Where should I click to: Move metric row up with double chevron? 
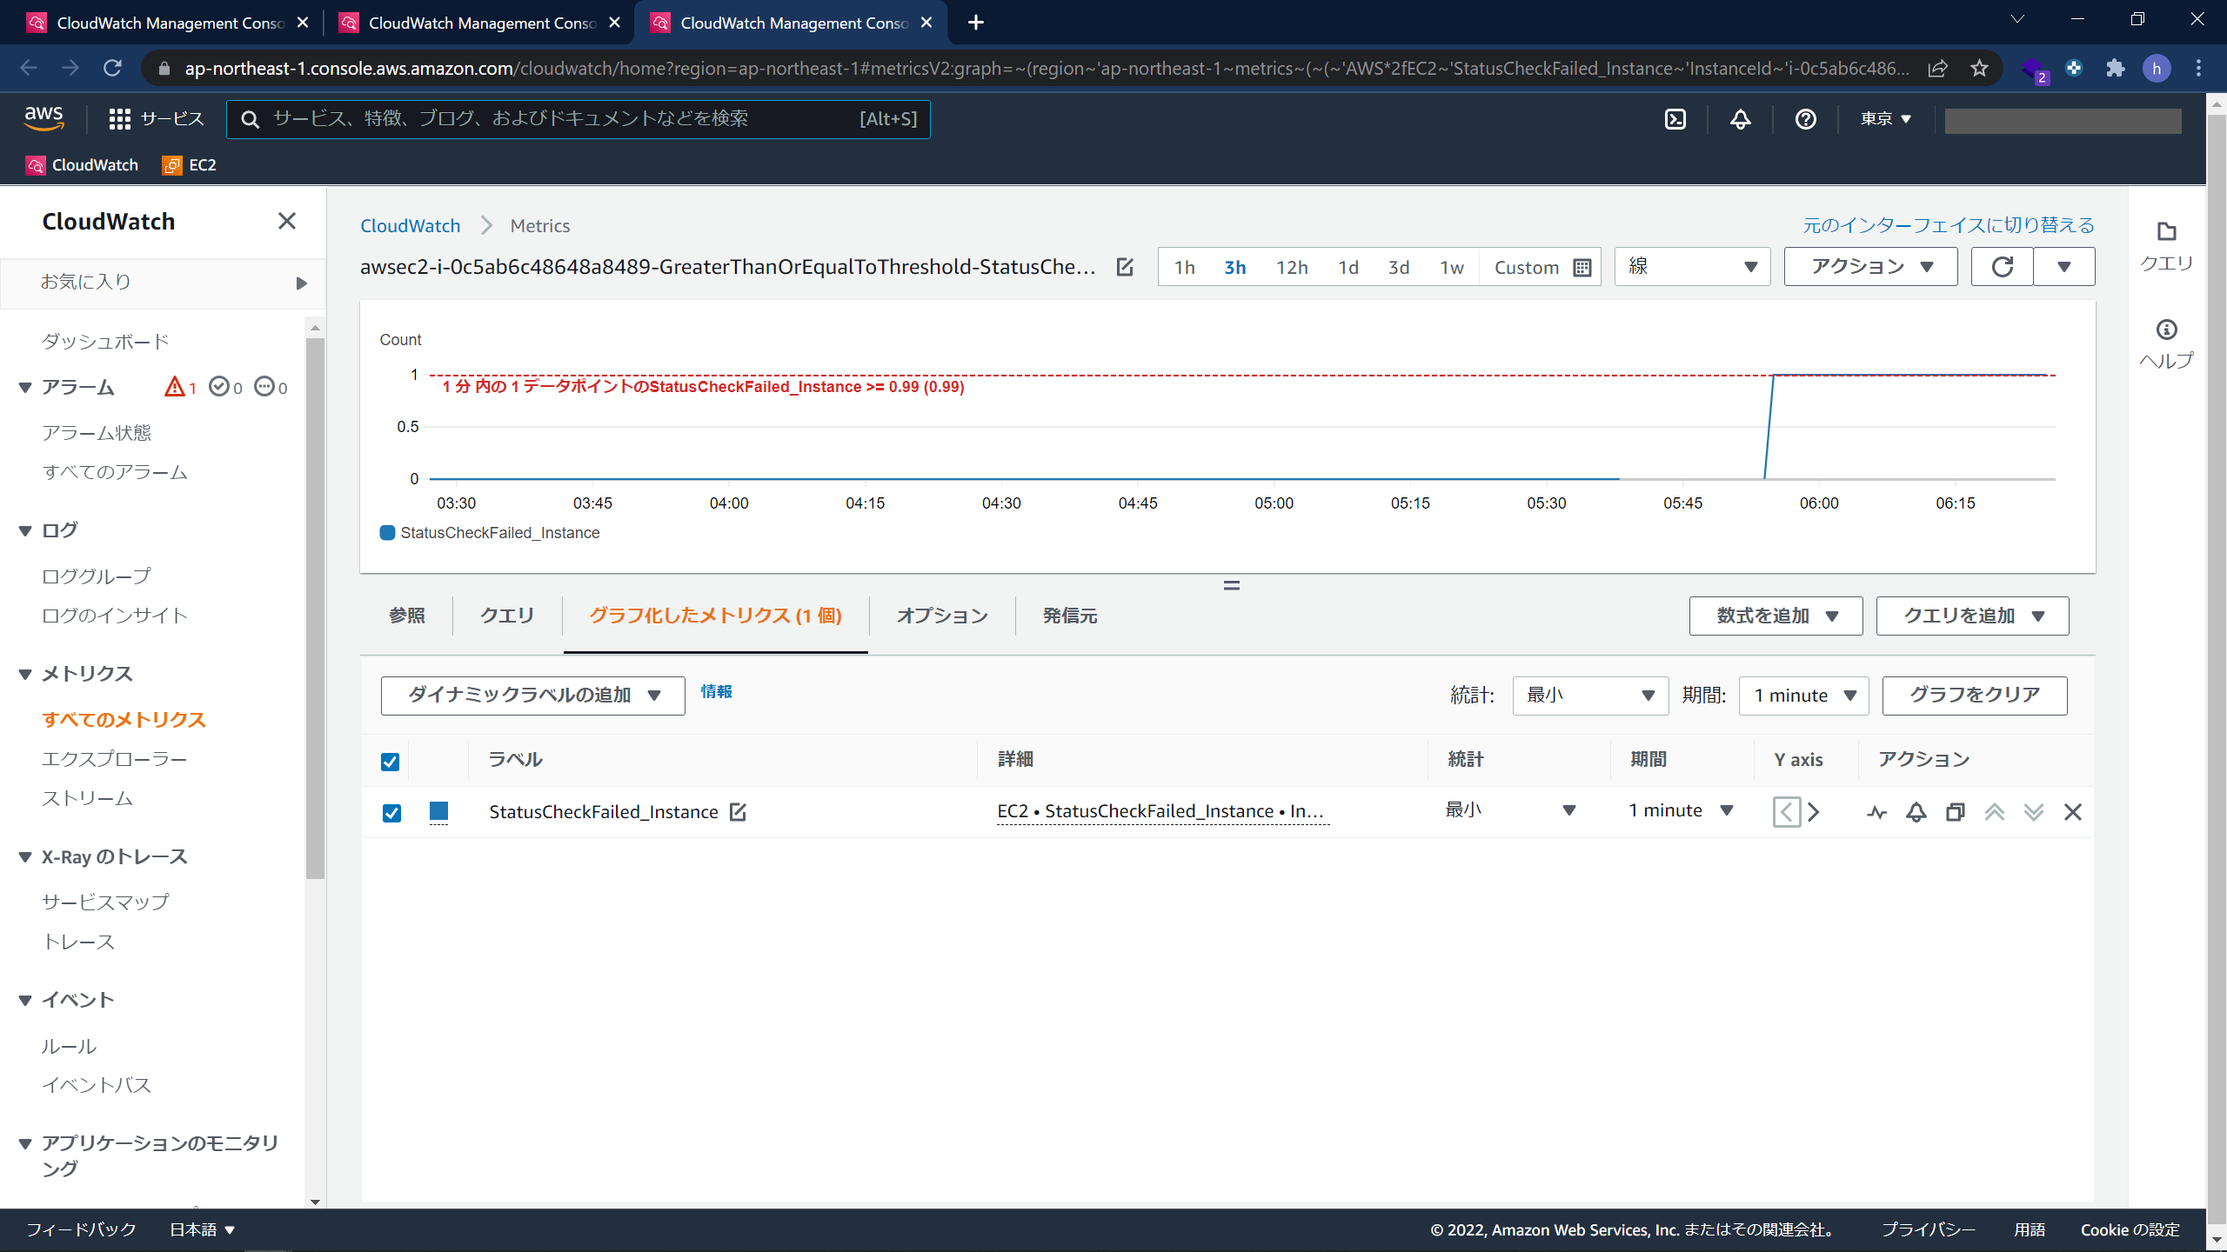(x=1994, y=812)
